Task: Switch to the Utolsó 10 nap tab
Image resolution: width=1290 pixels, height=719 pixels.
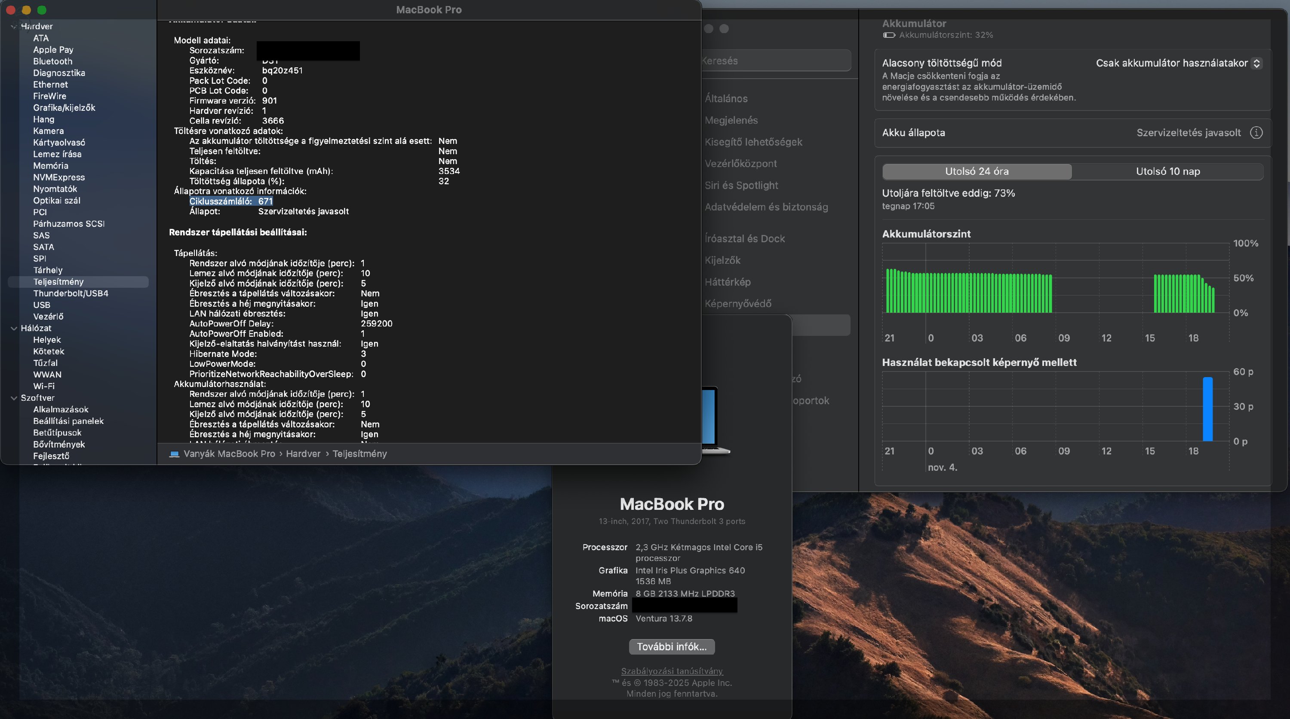Action: [1167, 171]
